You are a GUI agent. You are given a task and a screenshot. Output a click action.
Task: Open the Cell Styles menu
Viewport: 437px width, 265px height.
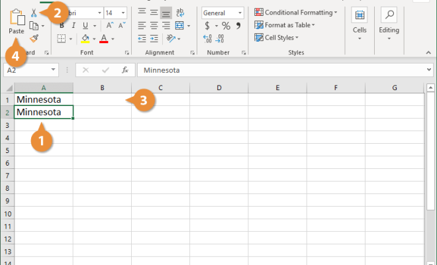click(276, 37)
